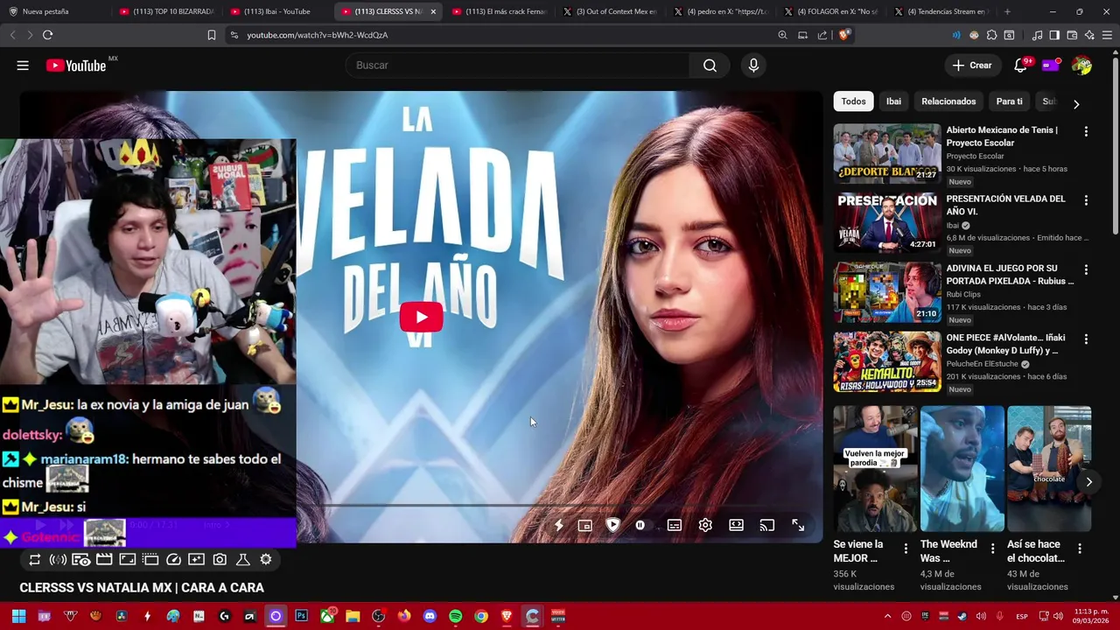This screenshot has width=1120, height=630.
Task: Switch to theater mode
Action: [x=736, y=526]
